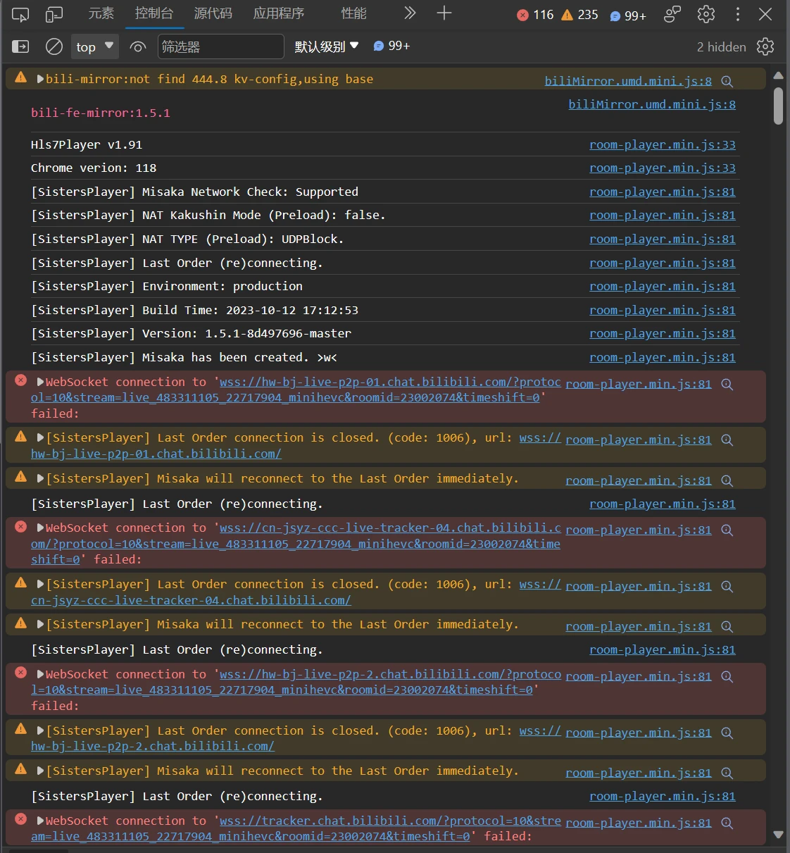This screenshot has height=853, width=790.
Task: Toggle the console sidebar panel
Action: (x=20, y=46)
